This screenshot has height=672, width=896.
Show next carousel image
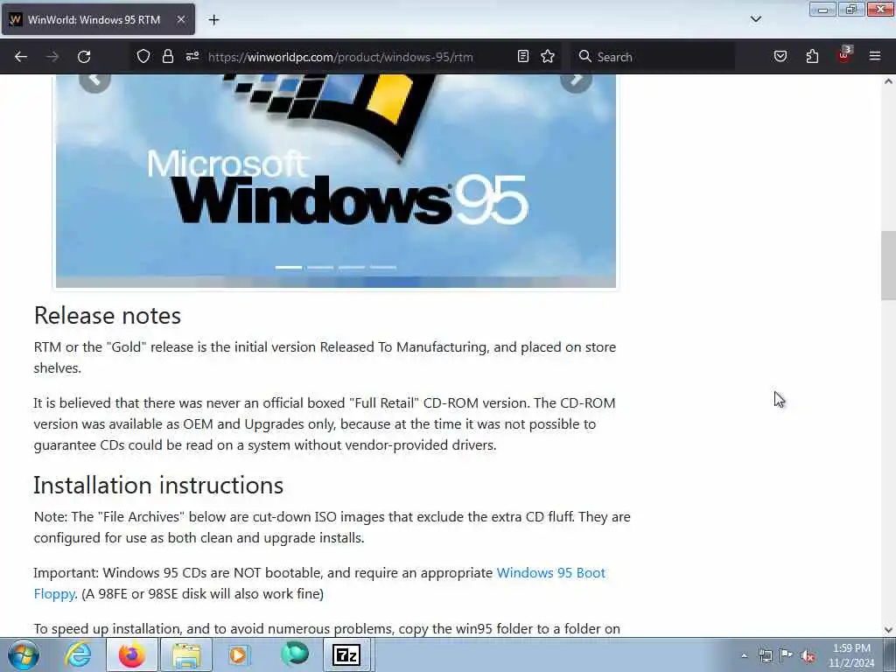tap(576, 80)
